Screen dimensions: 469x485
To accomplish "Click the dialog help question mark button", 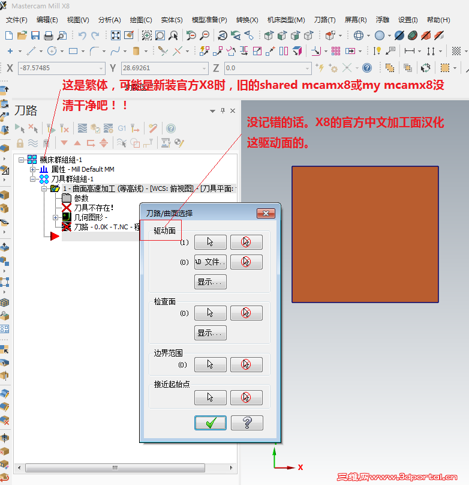I will pyautogui.click(x=247, y=423).
